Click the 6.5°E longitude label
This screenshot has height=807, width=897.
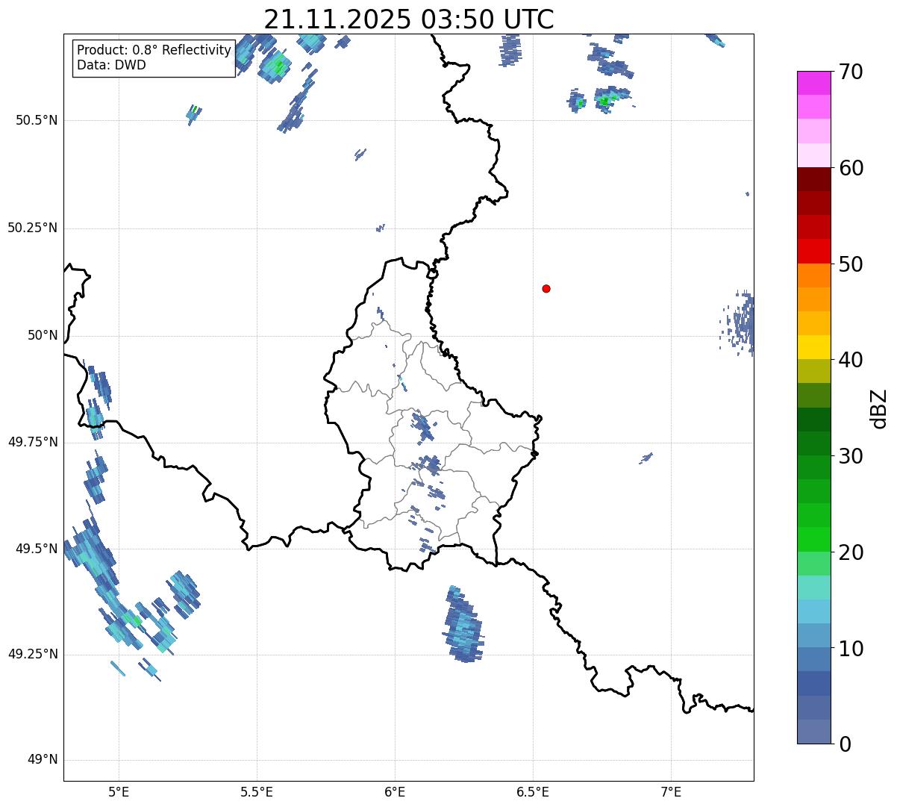pos(533,792)
